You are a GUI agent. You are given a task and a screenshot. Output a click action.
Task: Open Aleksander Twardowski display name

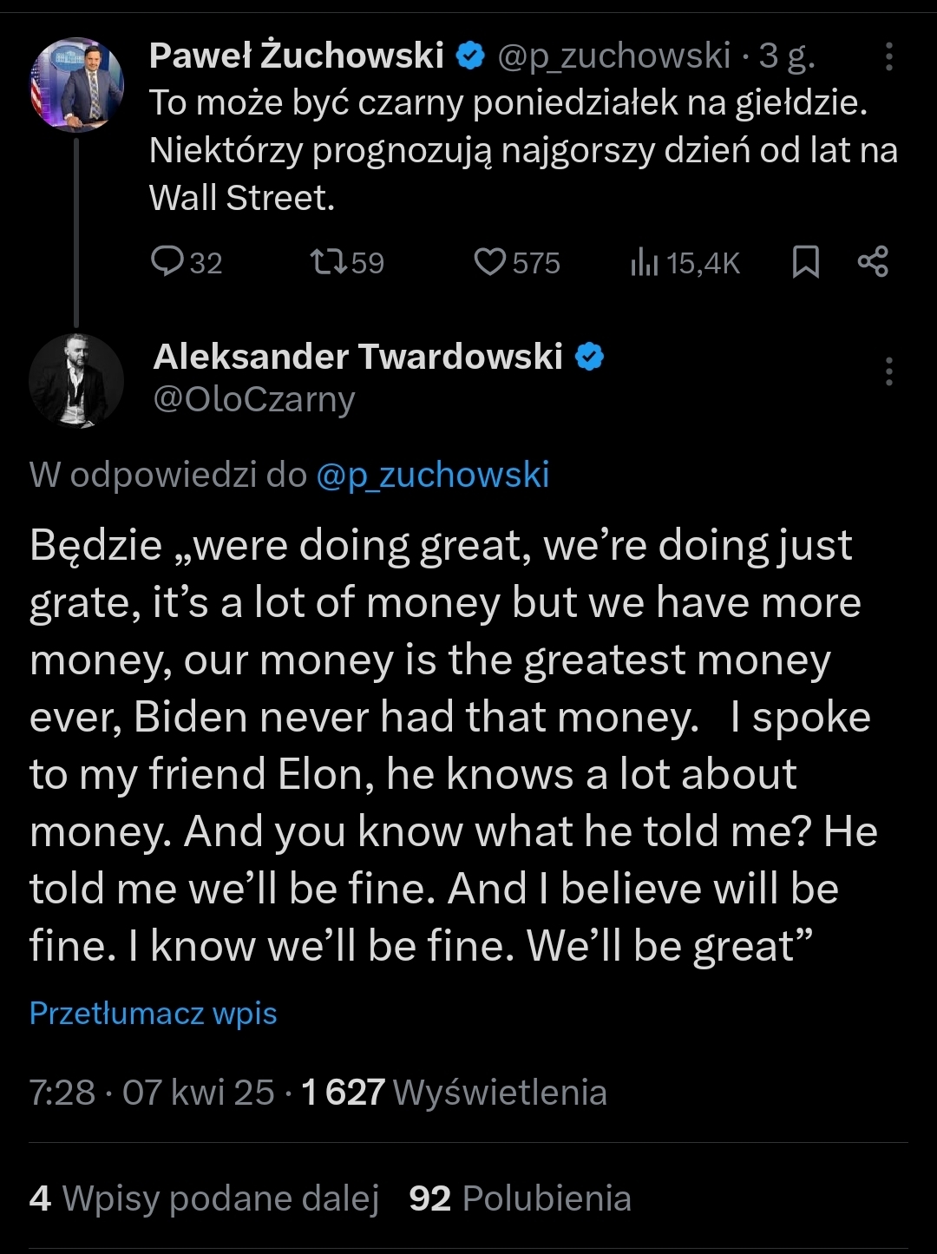coord(357,357)
